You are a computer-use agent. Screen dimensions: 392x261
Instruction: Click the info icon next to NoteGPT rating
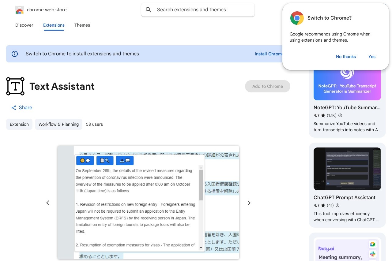340,115
